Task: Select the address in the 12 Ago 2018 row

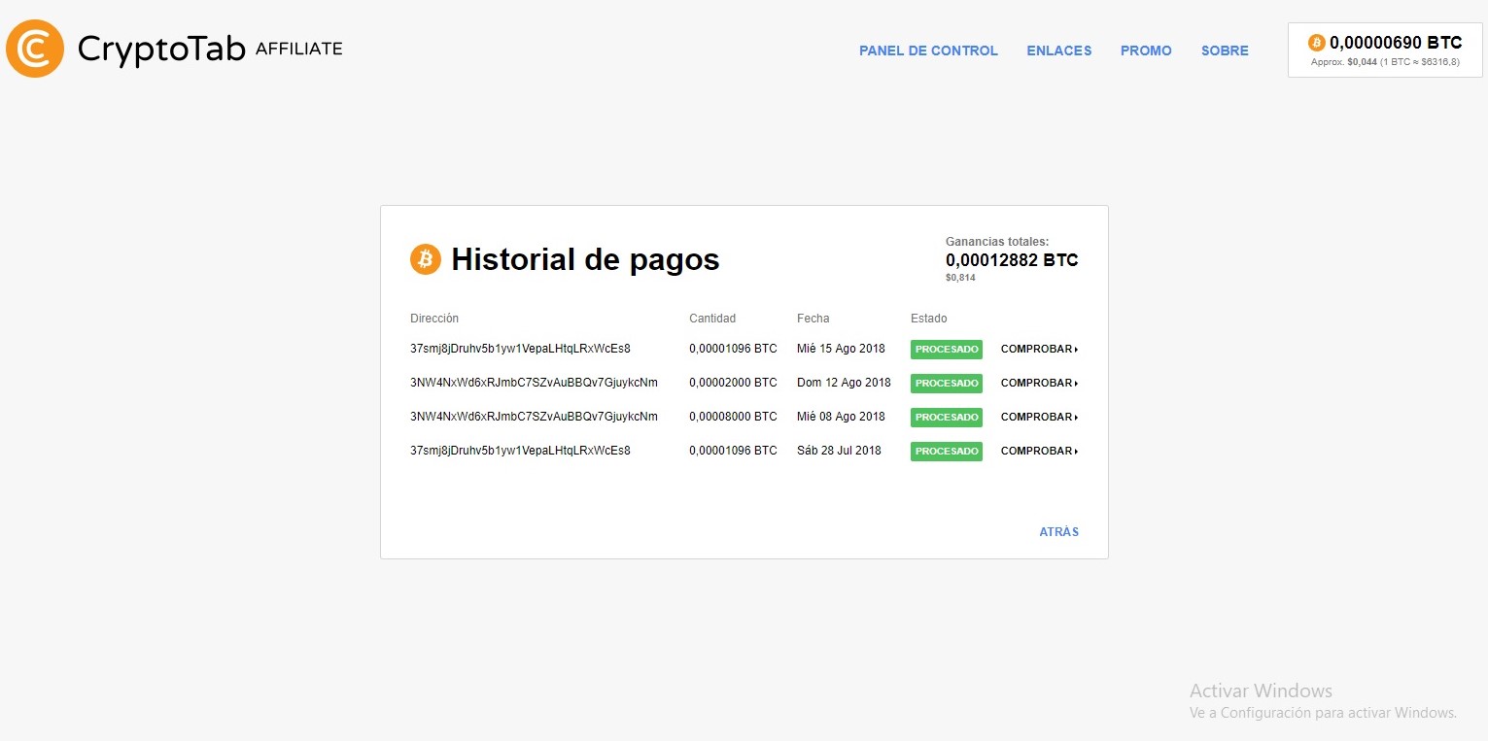Action: 534,383
